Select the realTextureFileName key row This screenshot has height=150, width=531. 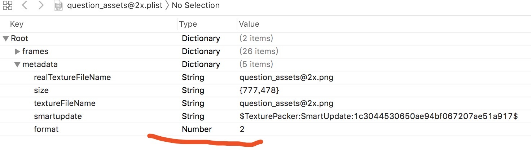72,77
